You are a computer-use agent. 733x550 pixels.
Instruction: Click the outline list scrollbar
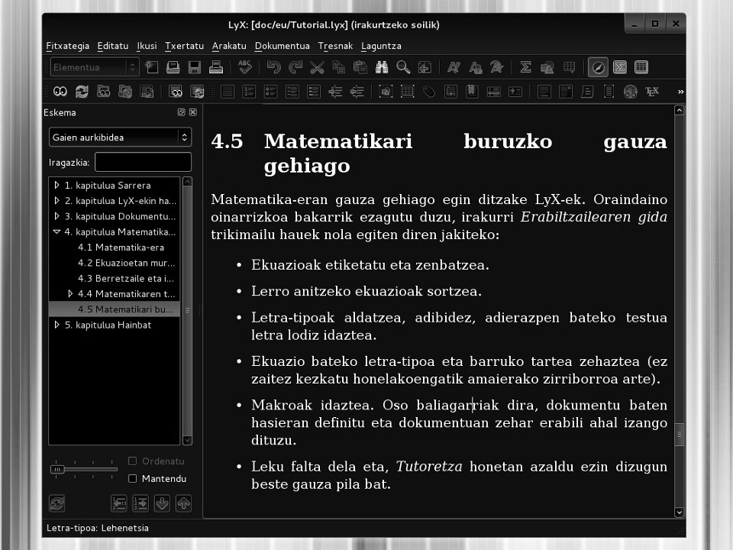188,311
